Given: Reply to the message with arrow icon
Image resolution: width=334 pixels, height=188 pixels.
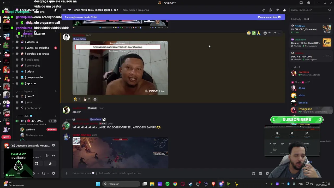Looking at the screenshot, I should point(270,33).
